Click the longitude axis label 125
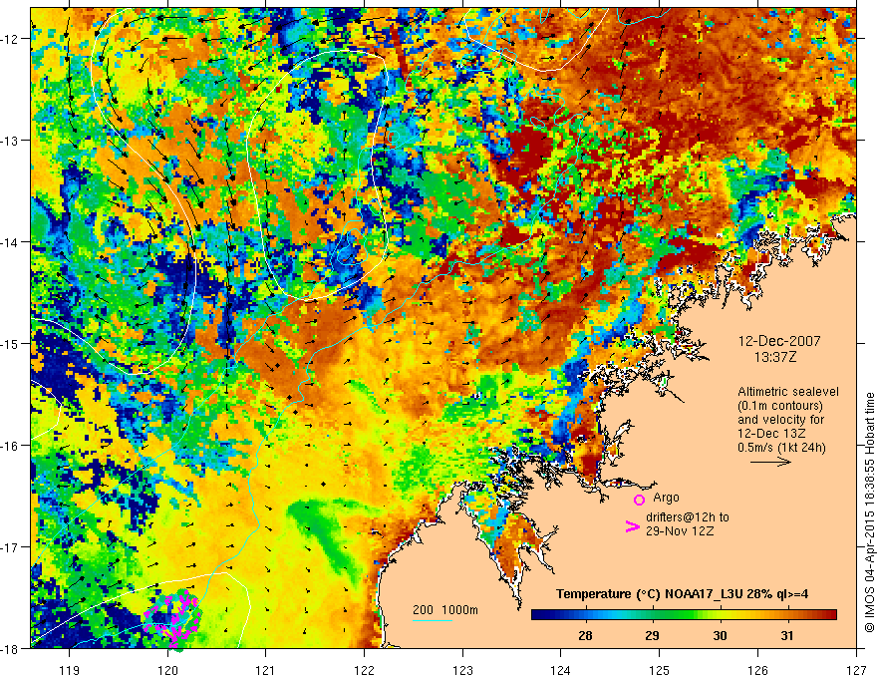Screen dimensions: 877x678 tap(660, 670)
